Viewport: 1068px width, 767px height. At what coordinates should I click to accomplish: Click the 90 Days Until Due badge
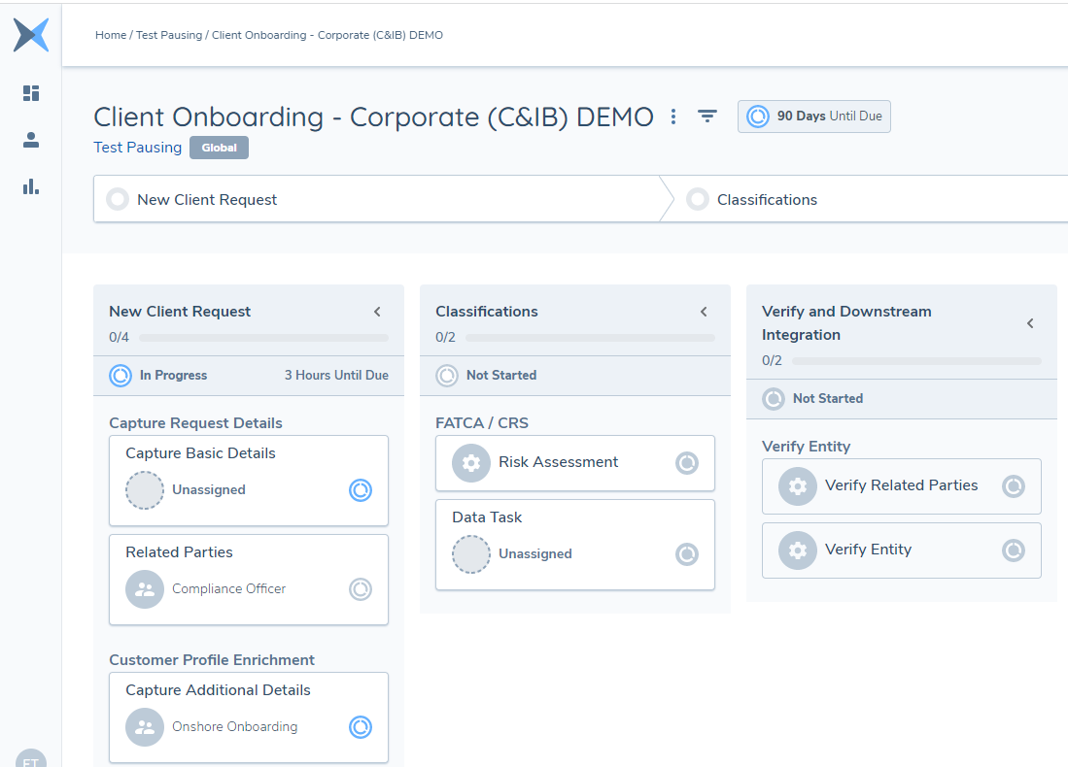coord(814,117)
